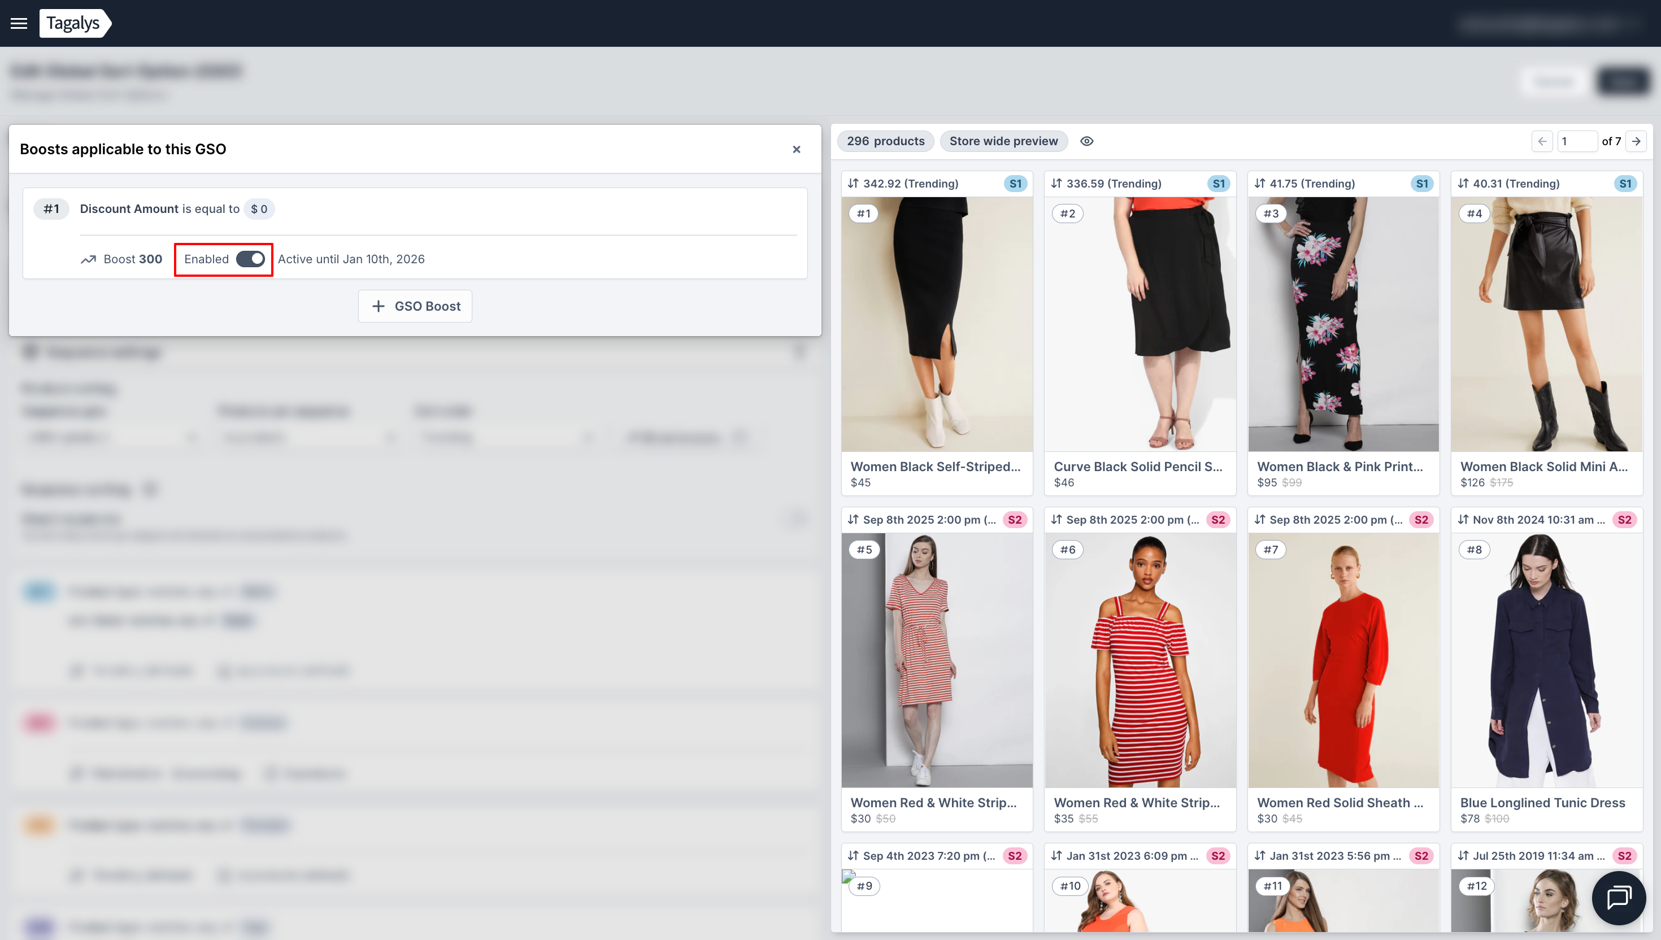This screenshot has height=940, width=1661.
Task: Click the 296 products chip
Action: (885, 141)
